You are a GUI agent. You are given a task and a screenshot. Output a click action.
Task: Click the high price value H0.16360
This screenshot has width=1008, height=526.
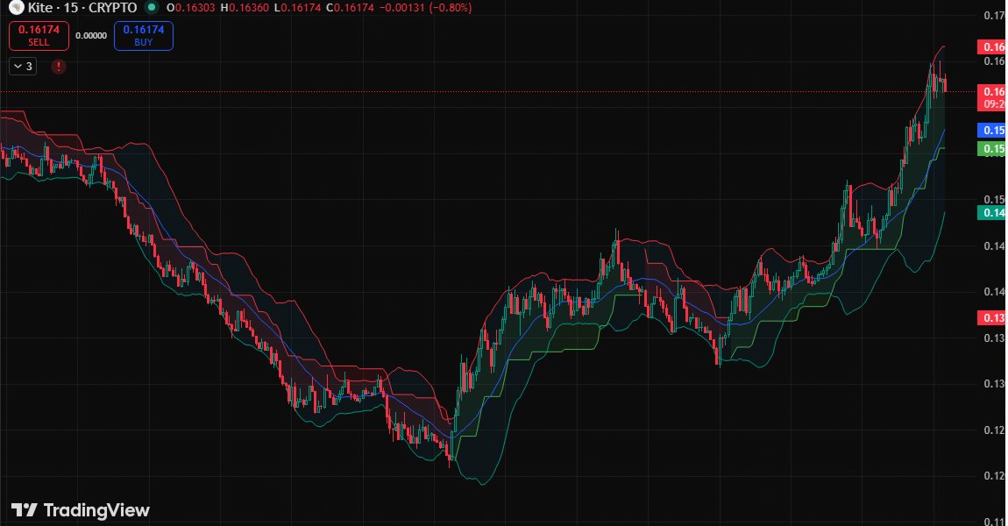tap(245, 8)
